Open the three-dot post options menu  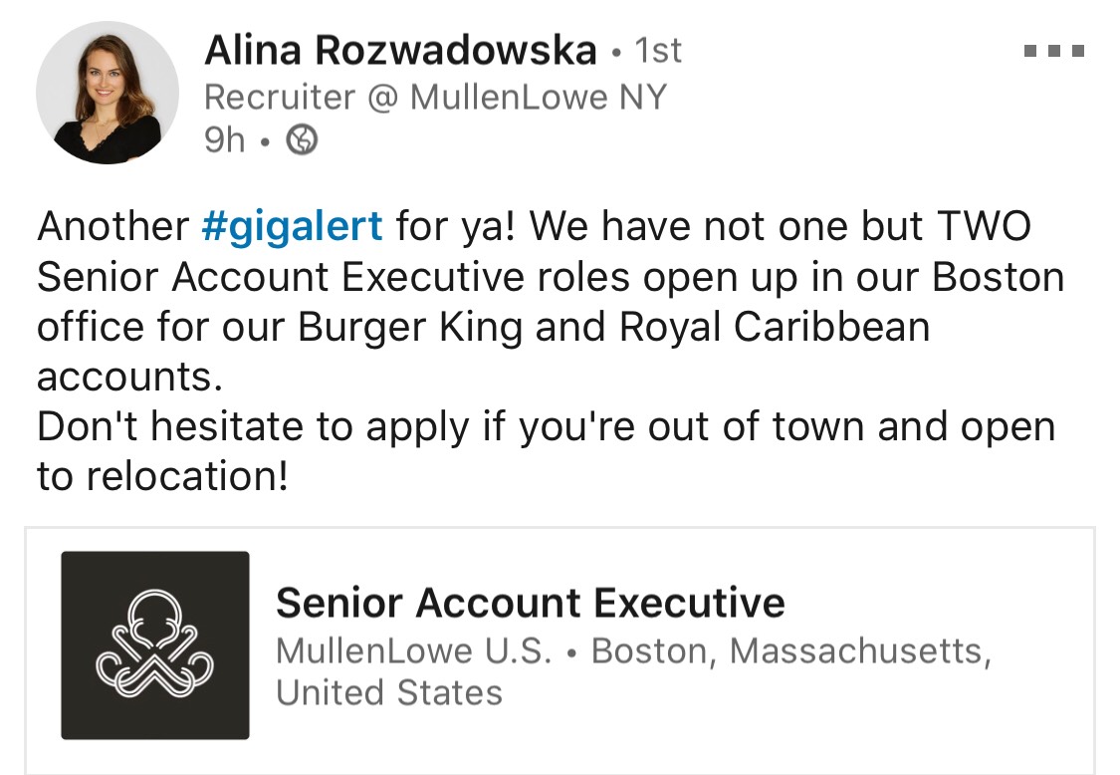point(1054,51)
